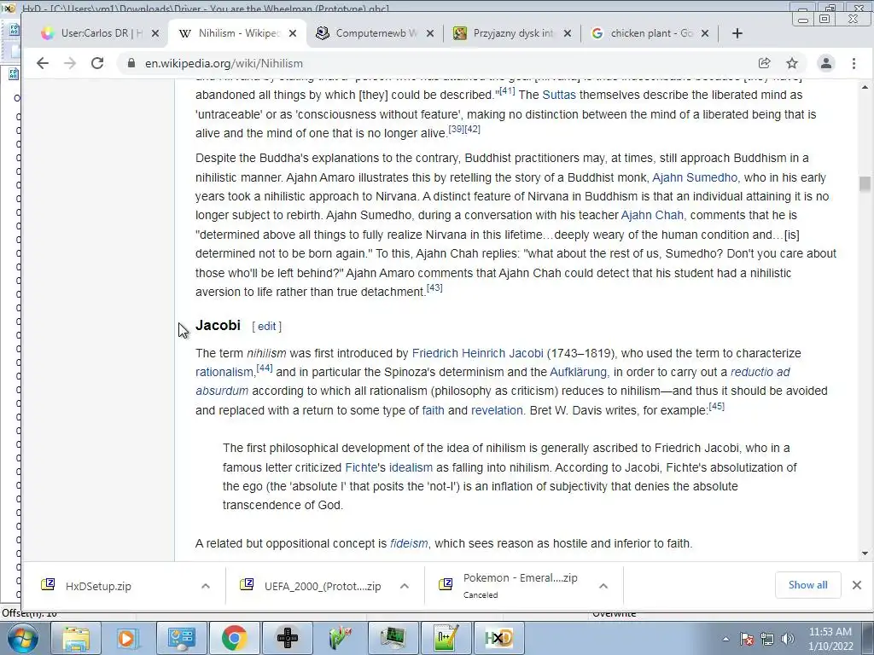Close the Nihilism Wikipedia tab

[294, 33]
